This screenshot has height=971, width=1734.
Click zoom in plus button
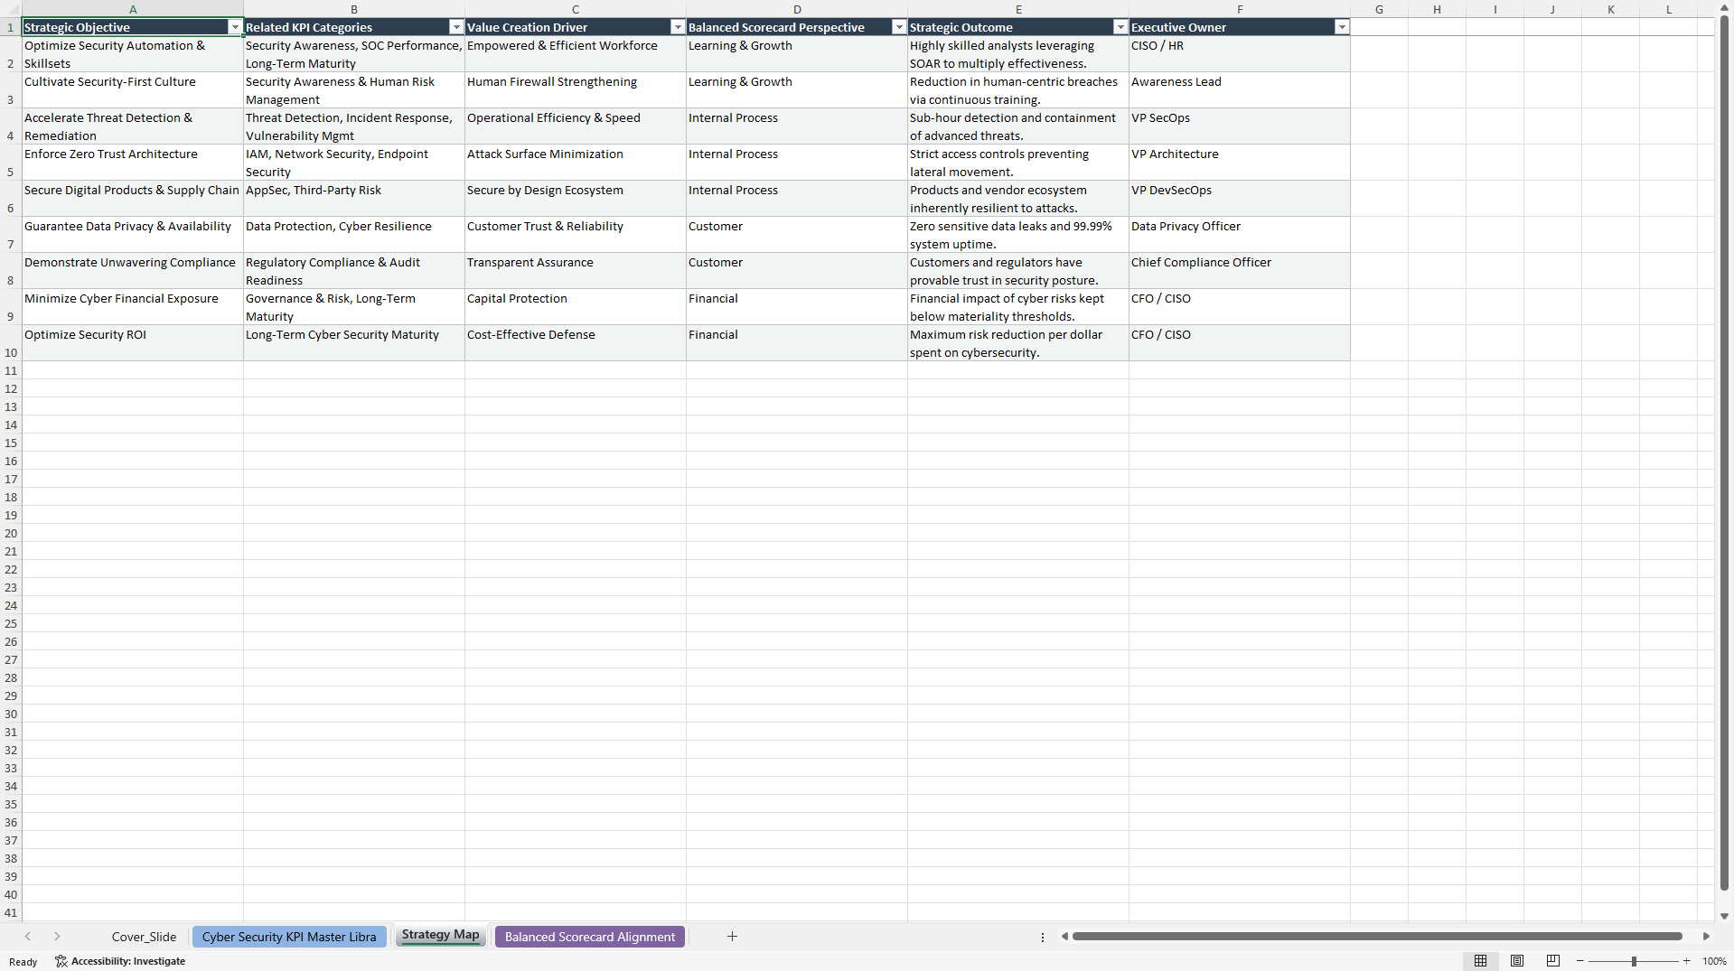1687,961
